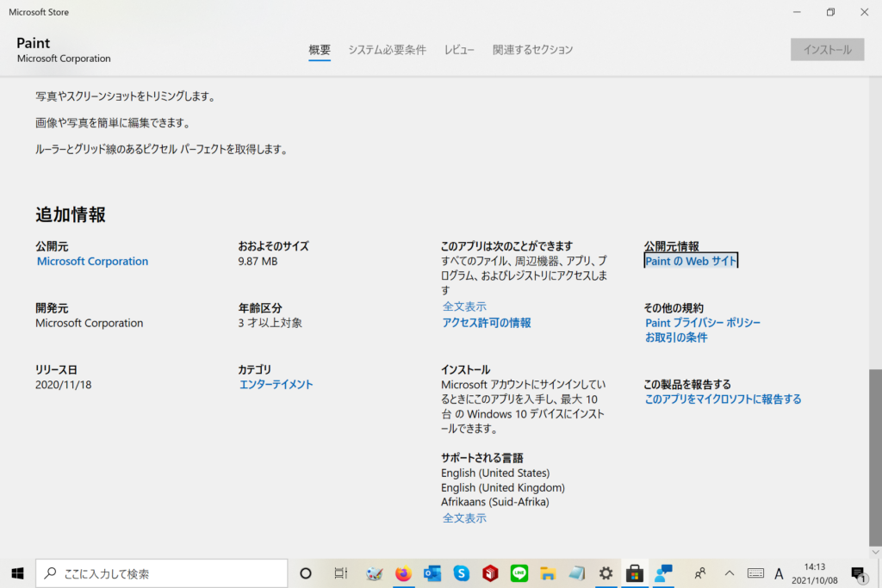Click the taskbar search box
882x588 pixels.
pos(161,573)
